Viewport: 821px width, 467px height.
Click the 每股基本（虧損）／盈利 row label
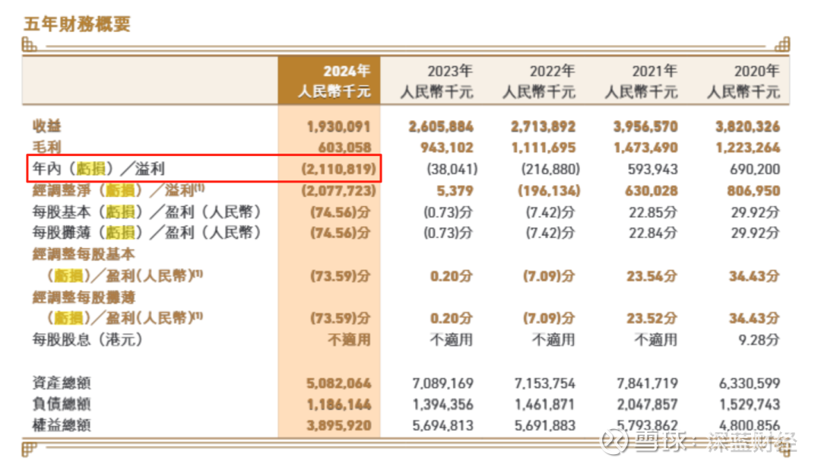pyautogui.click(x=147, y=211)
